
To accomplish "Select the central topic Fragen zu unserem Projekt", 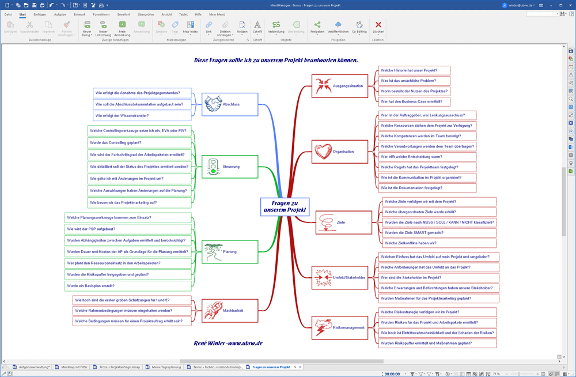I will coord(285,207).
